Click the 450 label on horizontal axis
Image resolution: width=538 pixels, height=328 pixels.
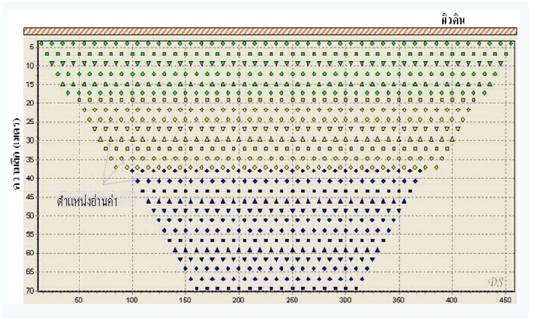click(505, 300)
